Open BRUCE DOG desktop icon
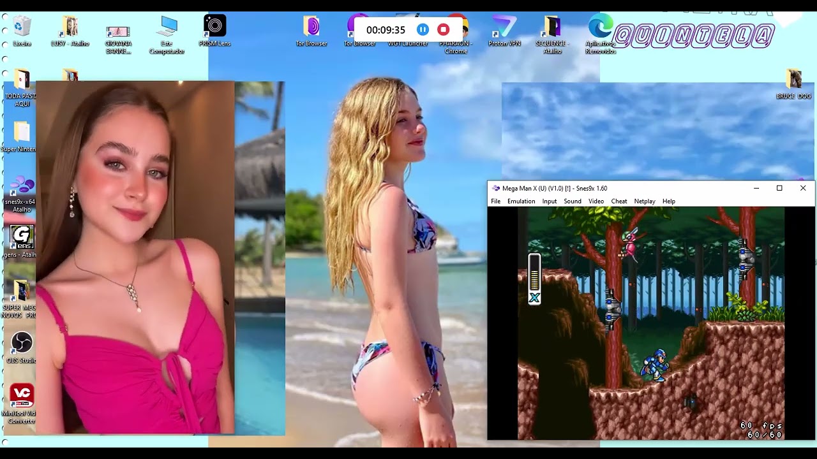This screenshot has height=459, width=817. (x=794, y=84)
